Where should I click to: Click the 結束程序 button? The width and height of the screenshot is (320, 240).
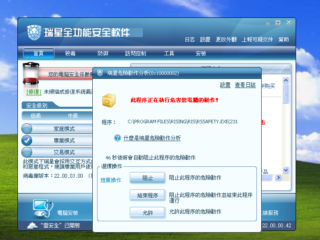tap(147, 195)
